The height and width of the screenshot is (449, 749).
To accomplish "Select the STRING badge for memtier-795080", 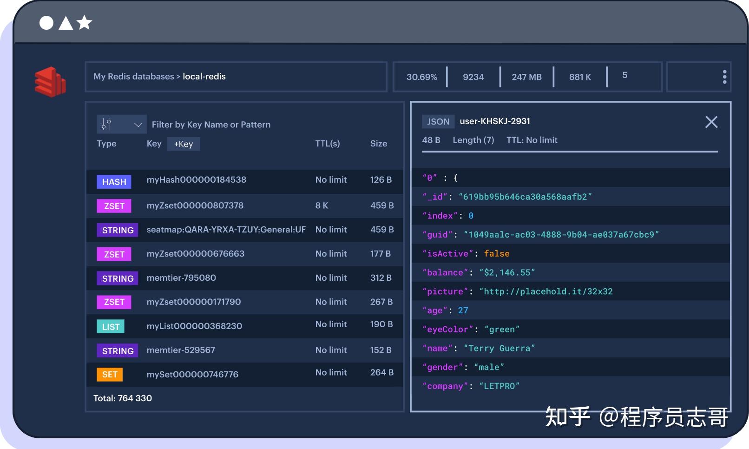I will 117,278.
